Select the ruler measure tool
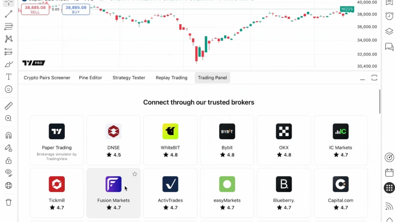The height and width of the screenshot is (222, 395). (8, 106)
